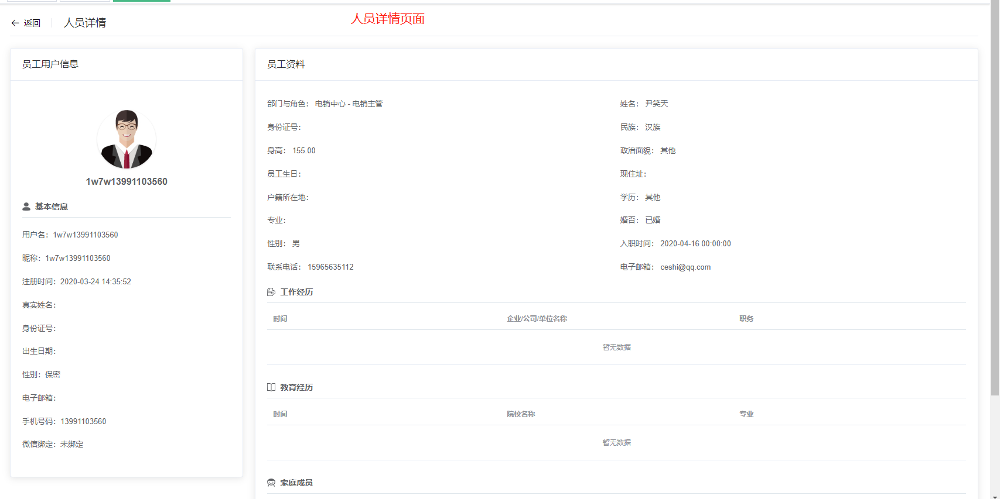This screenshot has height=499, width=1000.
Task: Click the 企业/公司/单位名称 column header
Action: click(537, 319)
